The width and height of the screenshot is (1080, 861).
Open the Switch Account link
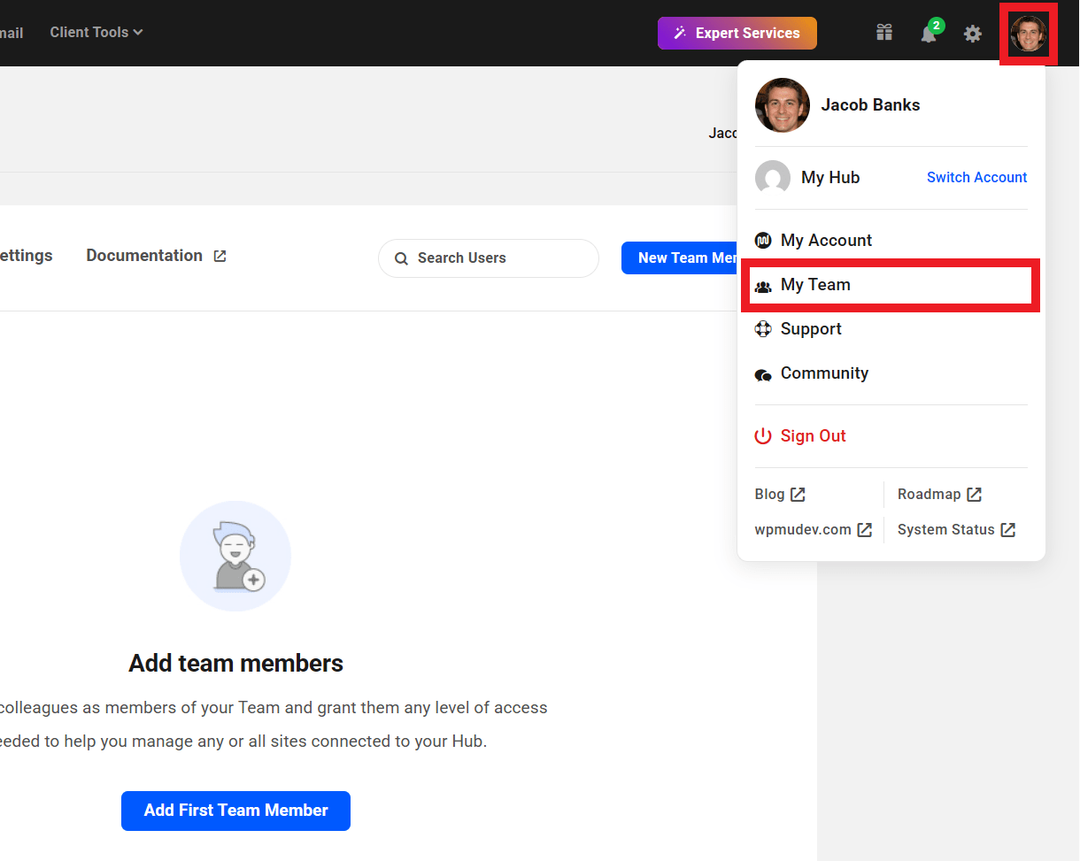coord(976,177)
